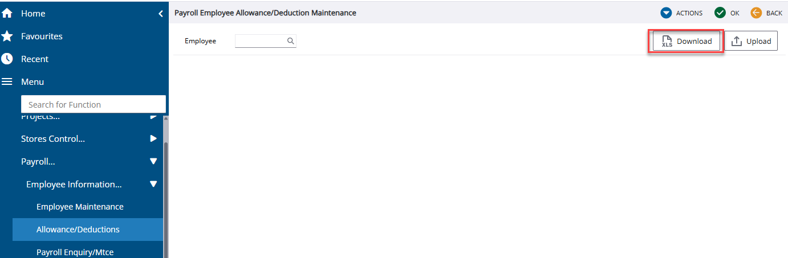Click the hamburger Menu icon
This screenshot has height=258, width=788.
click(7, 82)
